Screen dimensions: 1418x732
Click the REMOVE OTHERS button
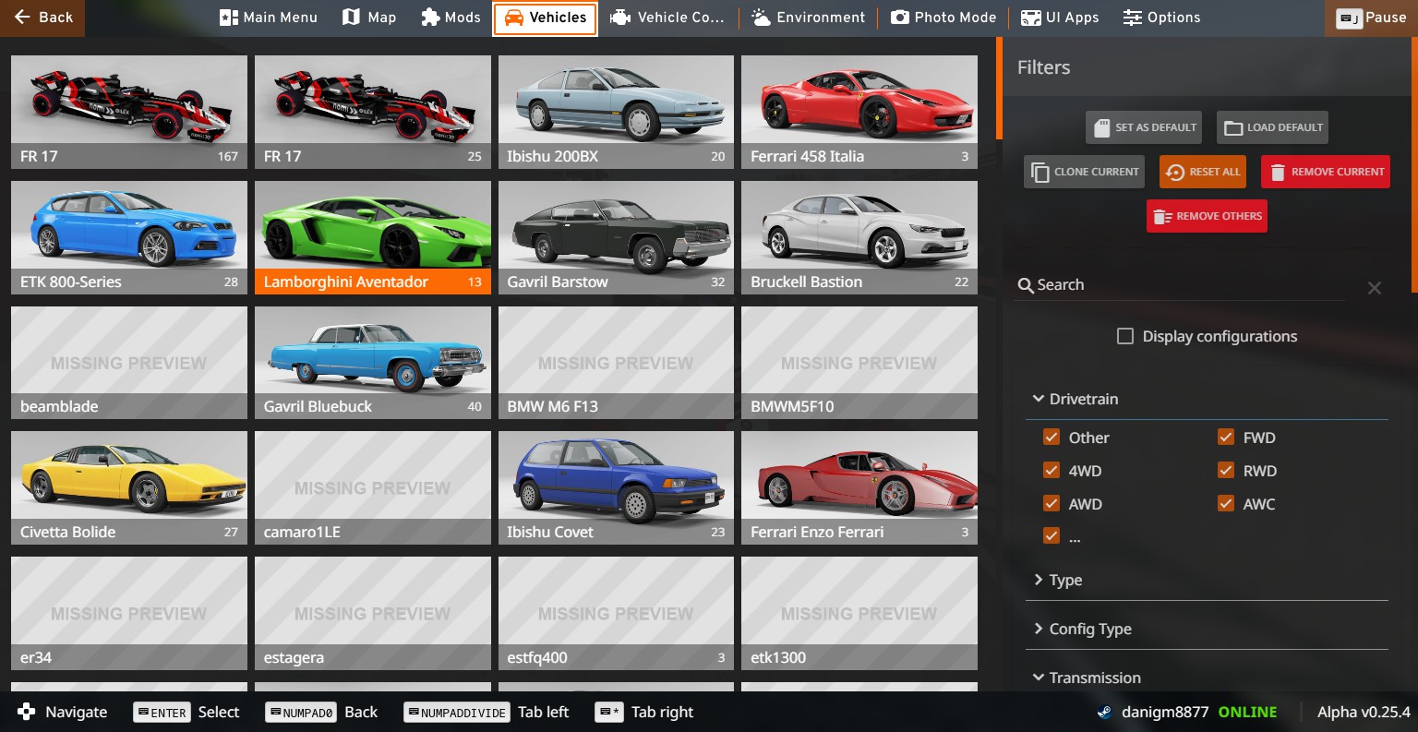1207,216
